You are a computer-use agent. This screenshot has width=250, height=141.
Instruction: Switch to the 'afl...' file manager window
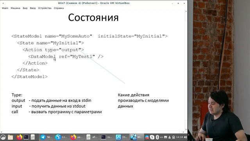(92, 137)
